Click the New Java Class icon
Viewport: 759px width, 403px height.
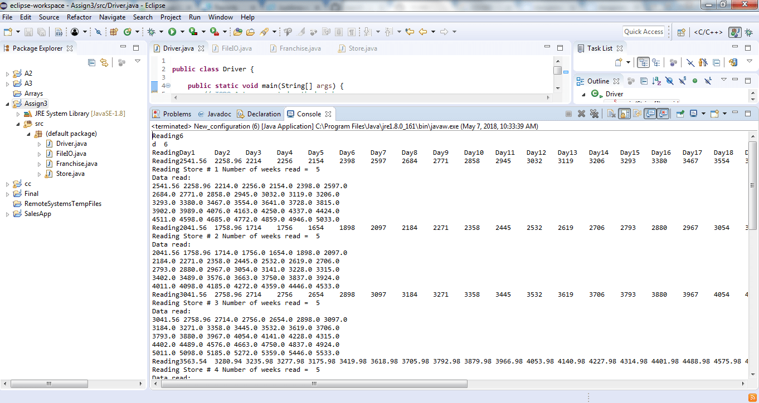pos(128,32)
